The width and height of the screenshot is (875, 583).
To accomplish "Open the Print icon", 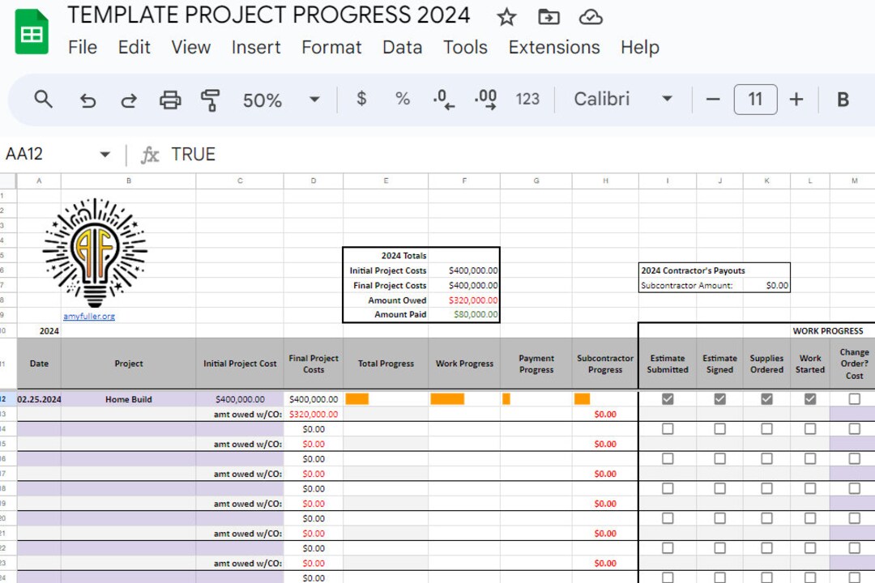I will point(169,100).
